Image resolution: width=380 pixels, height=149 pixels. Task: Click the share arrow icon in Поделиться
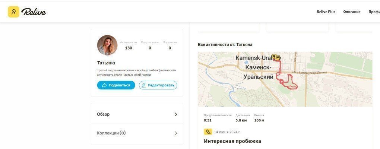point(104,85)
